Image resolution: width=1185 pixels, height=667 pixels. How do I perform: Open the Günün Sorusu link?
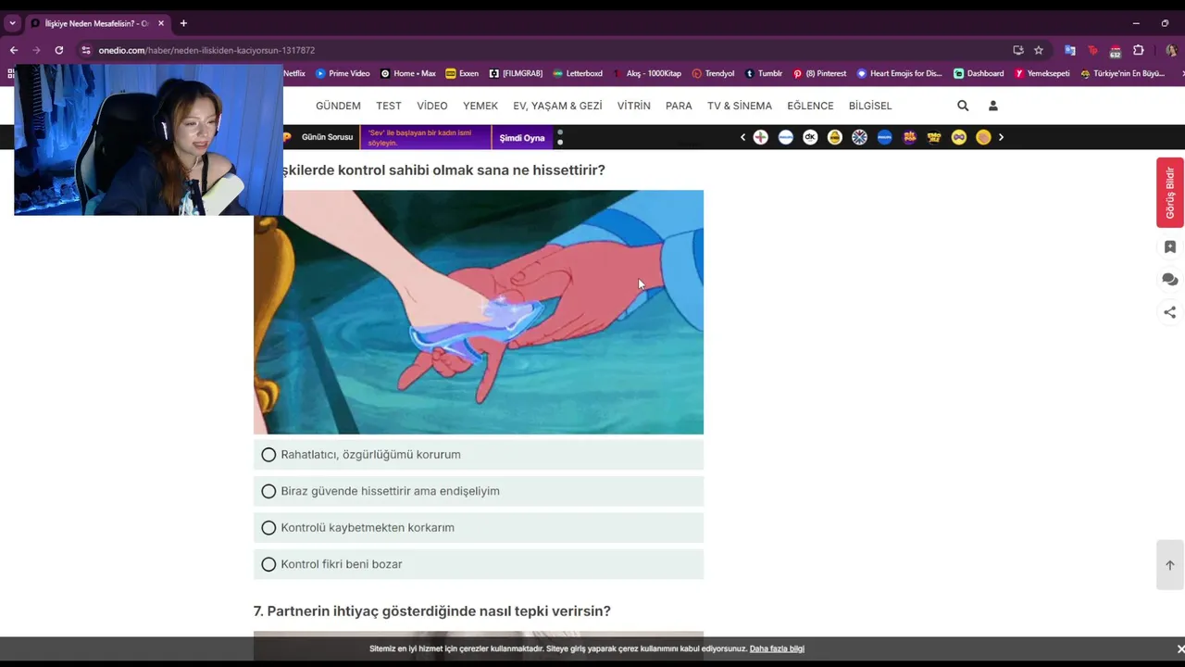click(327, 137)
